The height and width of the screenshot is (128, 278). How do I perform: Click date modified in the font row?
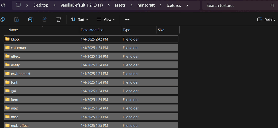pos(94,82)
